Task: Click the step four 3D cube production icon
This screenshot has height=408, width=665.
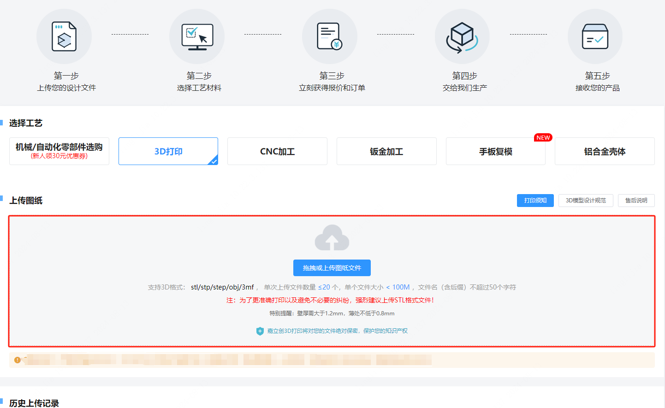Action: (x=462, y=36)
